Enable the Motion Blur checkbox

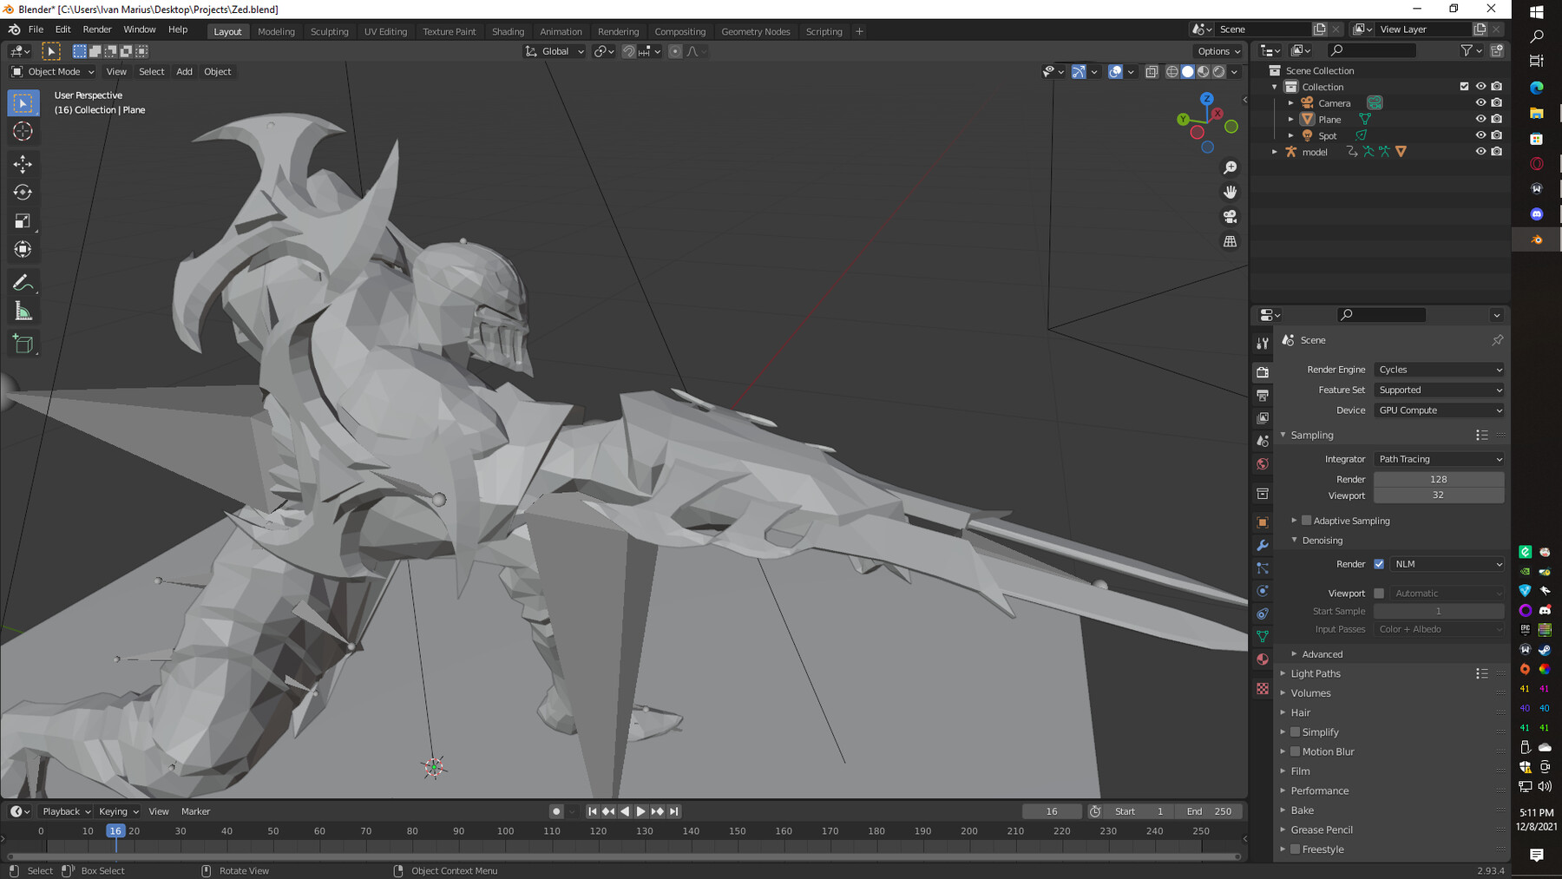pos(1295,751)
